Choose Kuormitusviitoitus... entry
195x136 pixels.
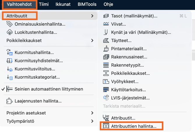click(49, 69)
